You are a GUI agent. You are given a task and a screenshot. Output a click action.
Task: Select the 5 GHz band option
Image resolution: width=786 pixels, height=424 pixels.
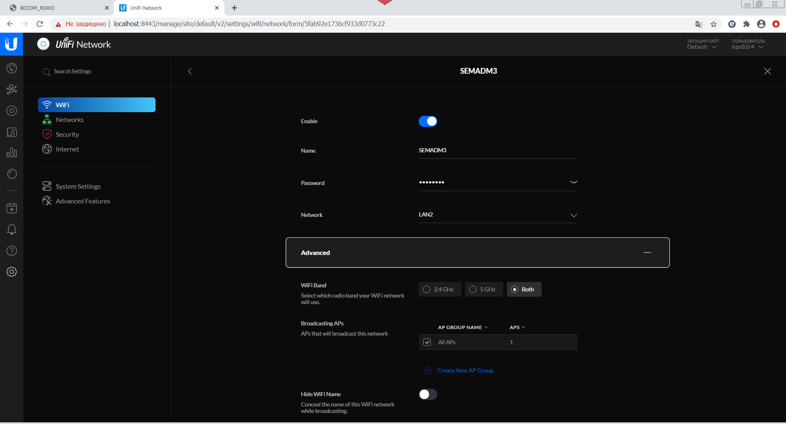pyautogui.click(x=483, y=289)
